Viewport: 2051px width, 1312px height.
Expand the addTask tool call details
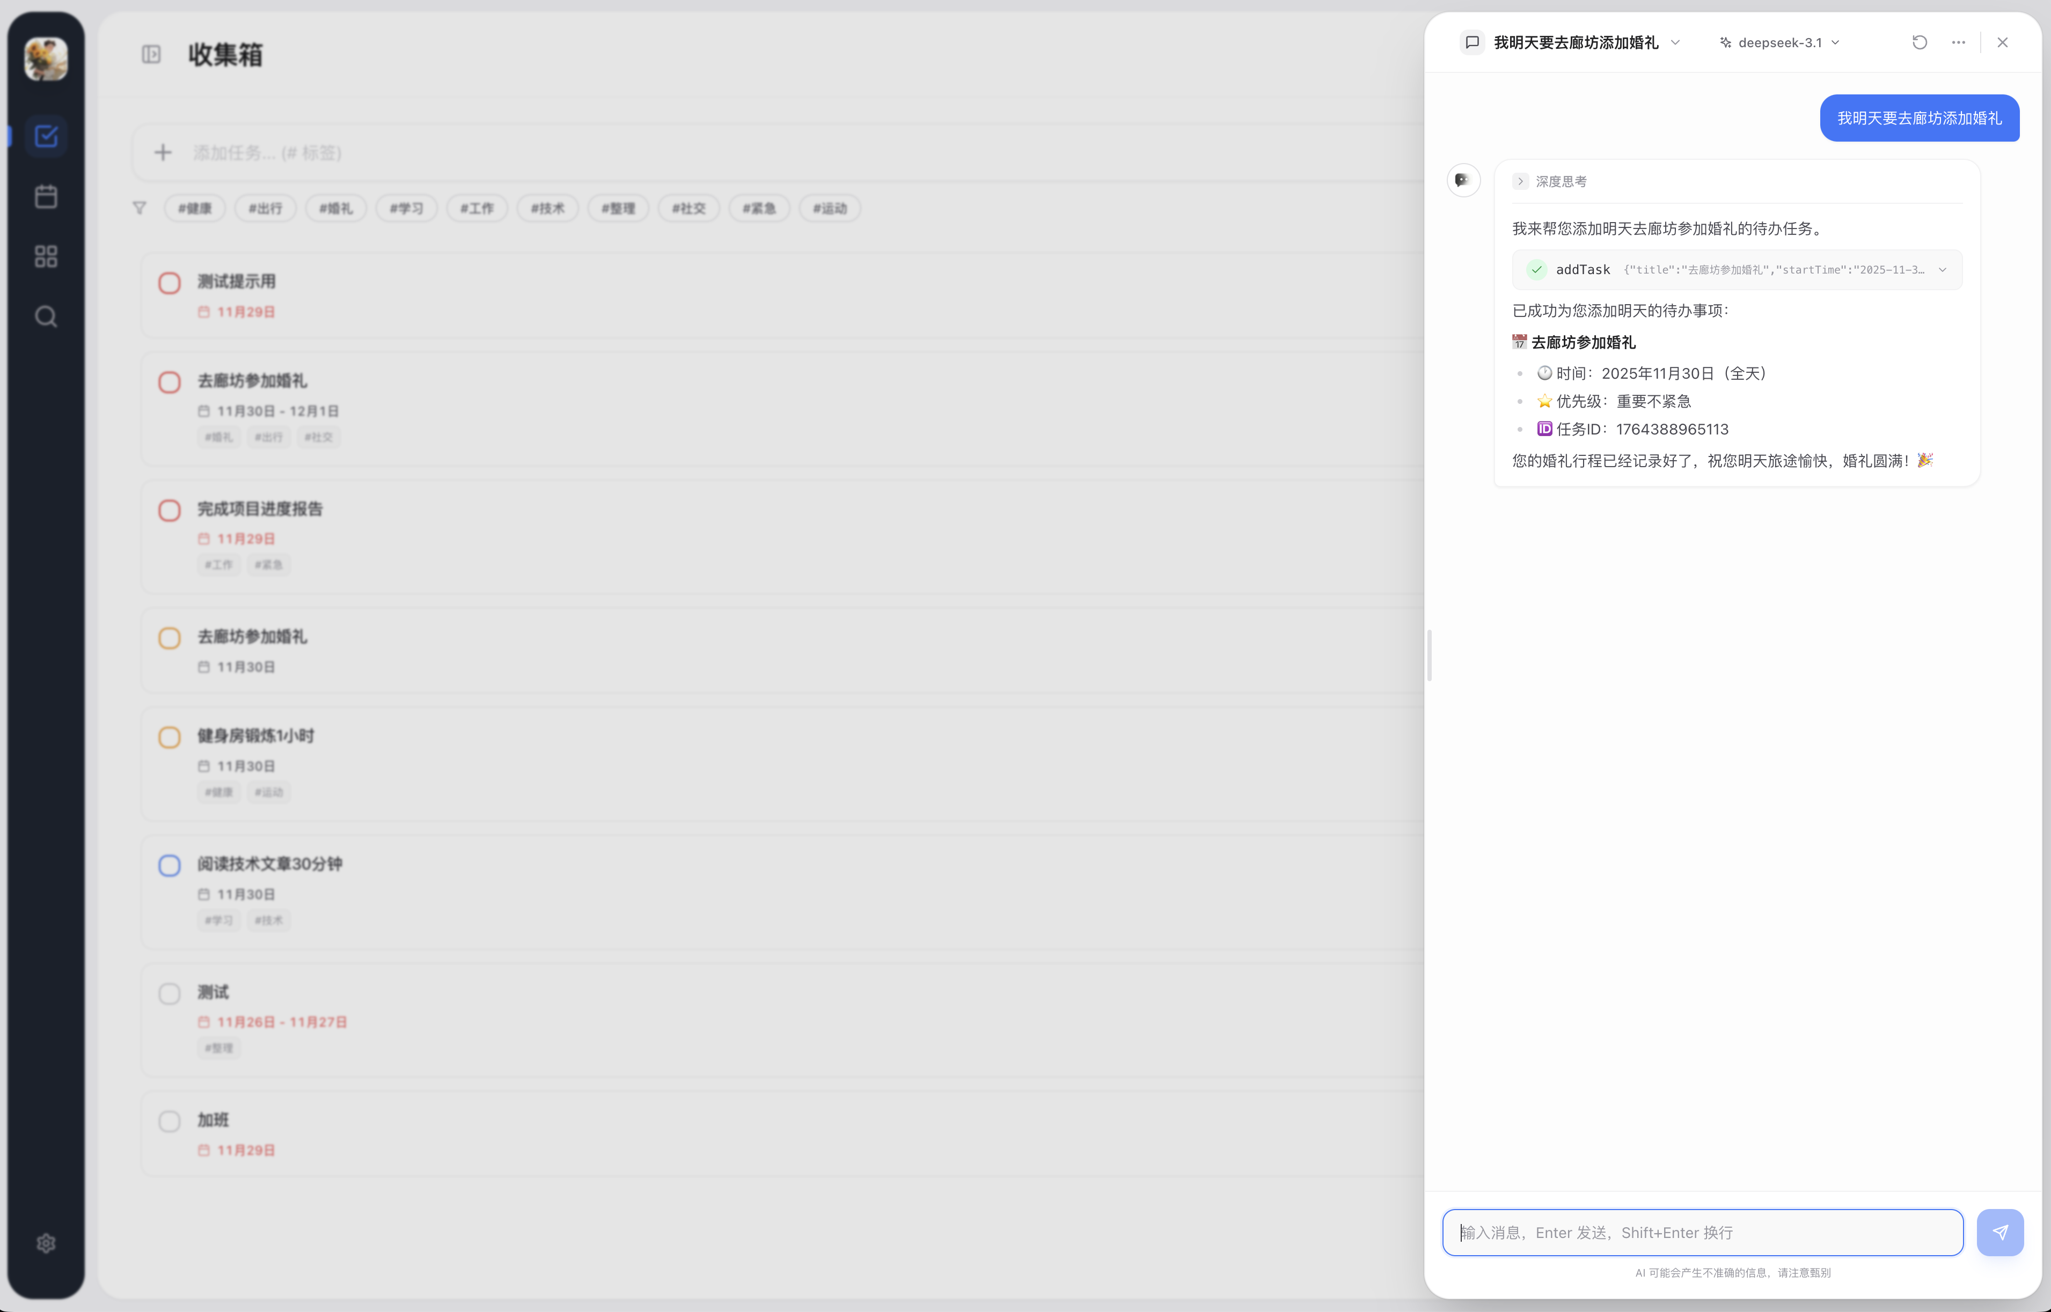tap(1942, 270)
